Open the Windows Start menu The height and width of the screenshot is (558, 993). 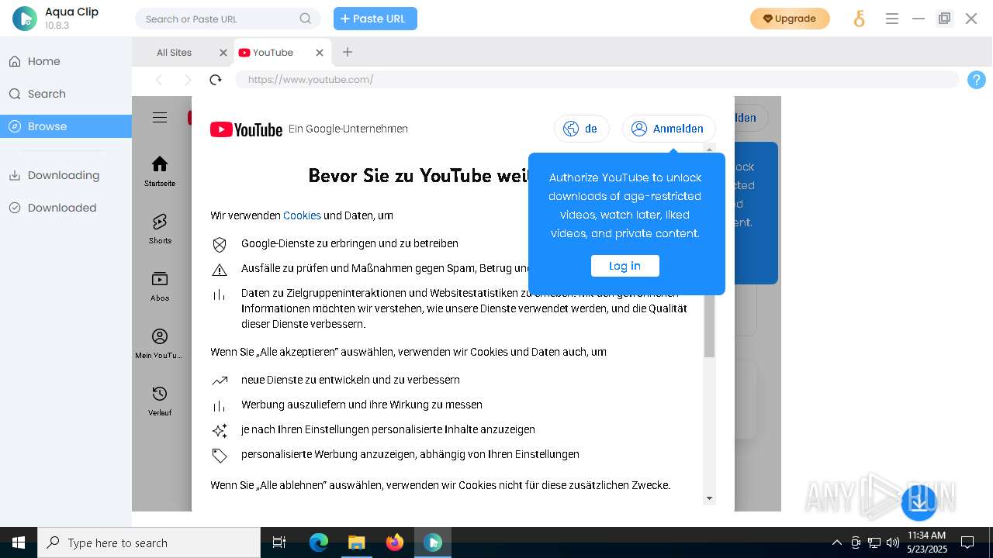[19, 542]
